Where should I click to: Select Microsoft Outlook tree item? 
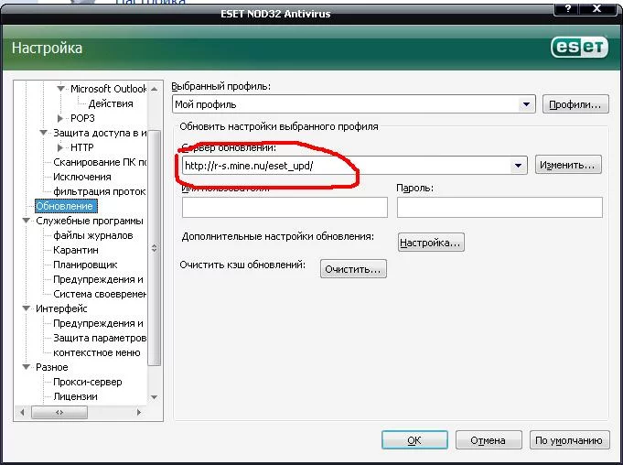point(108,89)
